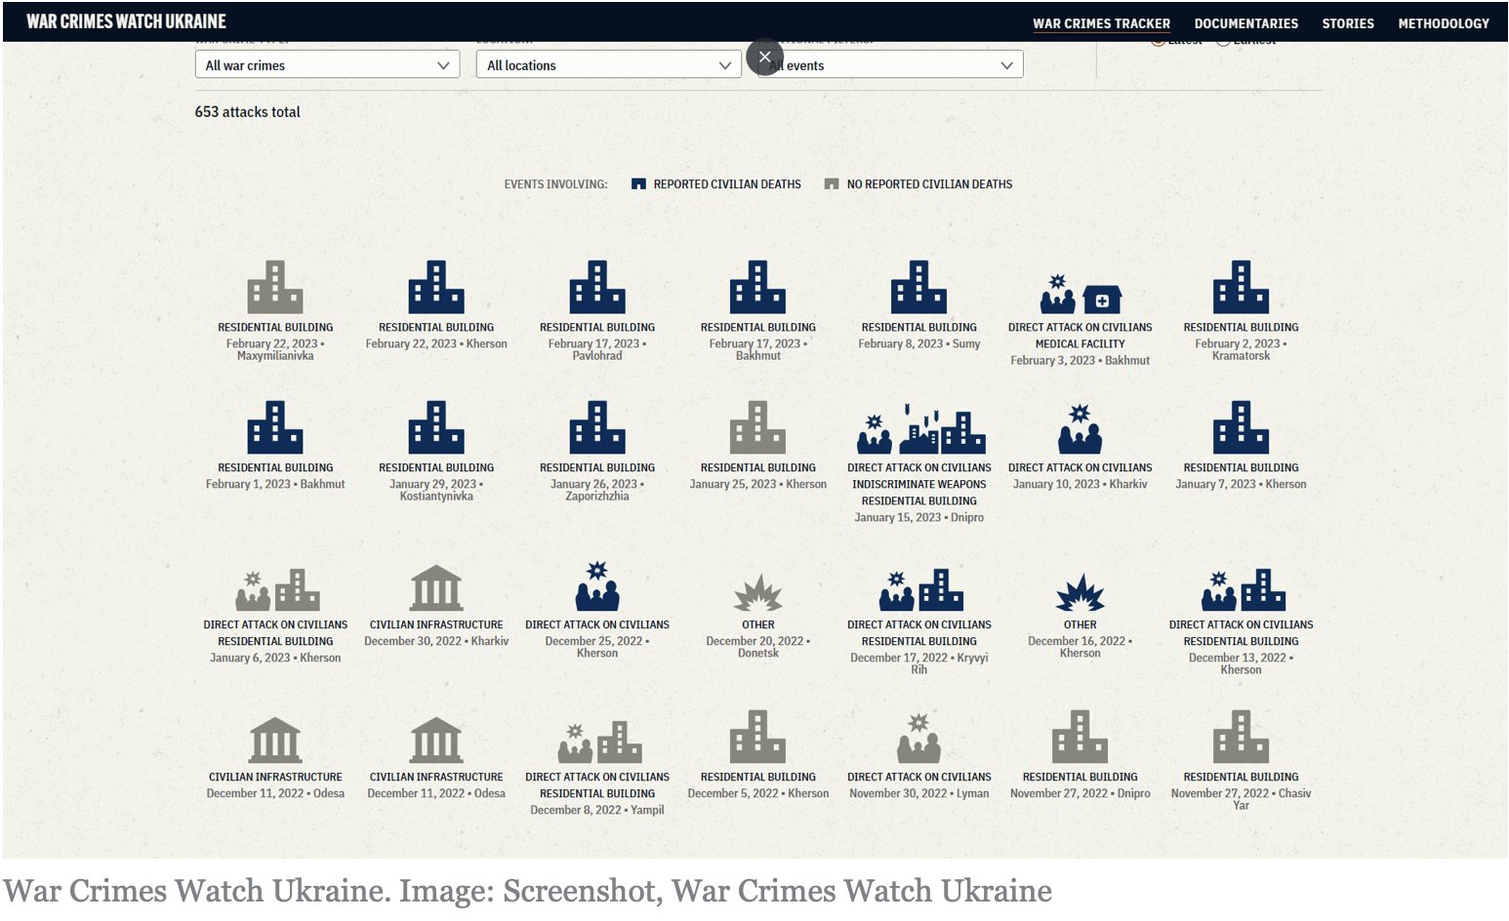Image resolution: width=1509 pixels, height=921 pixels.
Task: Click the Kostiantynivka residential building icon
Action: [436, 427]
